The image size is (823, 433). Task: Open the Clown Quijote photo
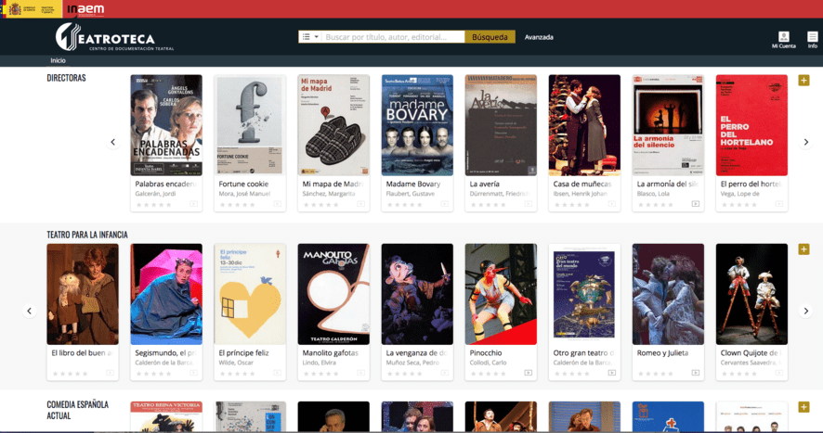tap(751, 294)
